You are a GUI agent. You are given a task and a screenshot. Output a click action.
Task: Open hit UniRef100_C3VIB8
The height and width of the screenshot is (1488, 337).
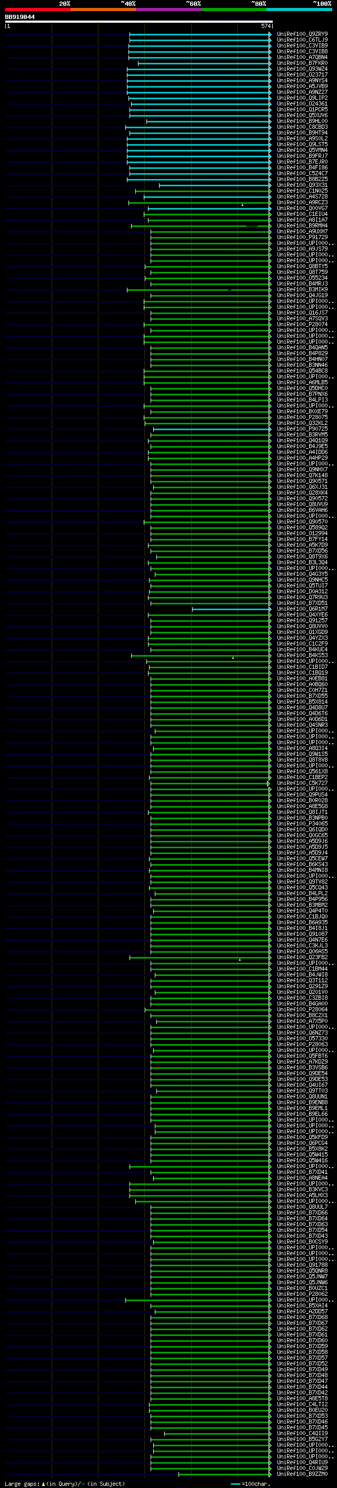pos(302,51)
